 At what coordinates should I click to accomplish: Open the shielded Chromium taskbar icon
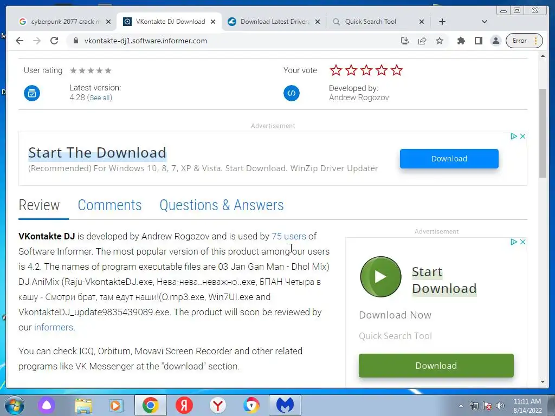[251, 405]
